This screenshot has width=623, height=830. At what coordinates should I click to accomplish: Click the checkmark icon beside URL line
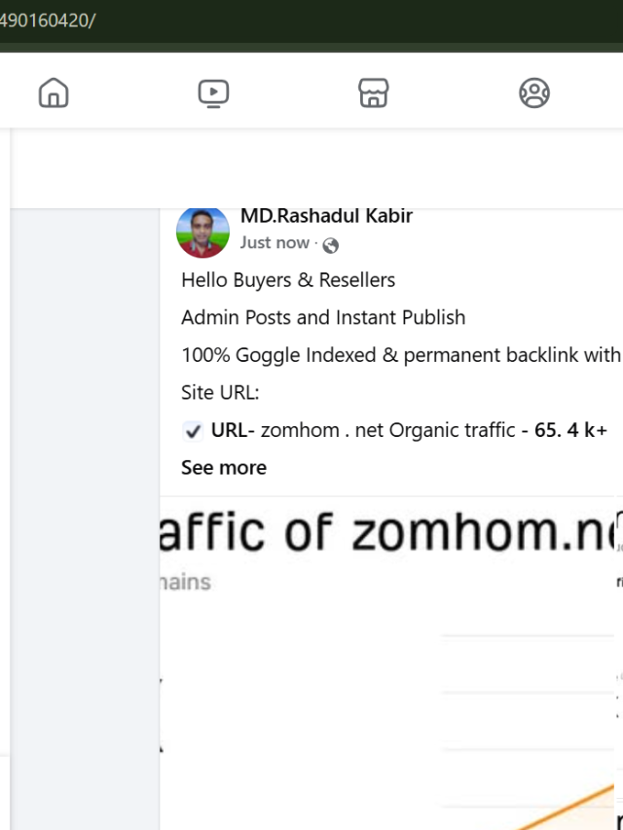point(193,431)
